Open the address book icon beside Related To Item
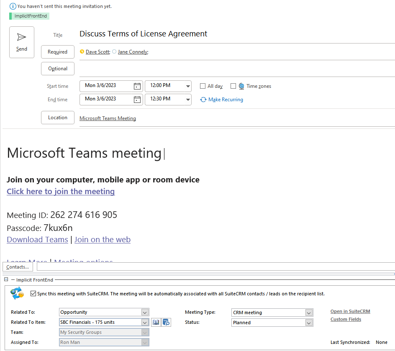This screenshot has width=395, height=351. tap(156, 322)
